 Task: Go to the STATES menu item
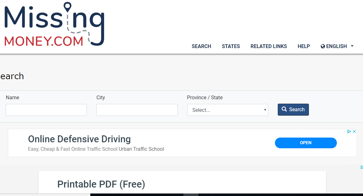coord(231,46)
